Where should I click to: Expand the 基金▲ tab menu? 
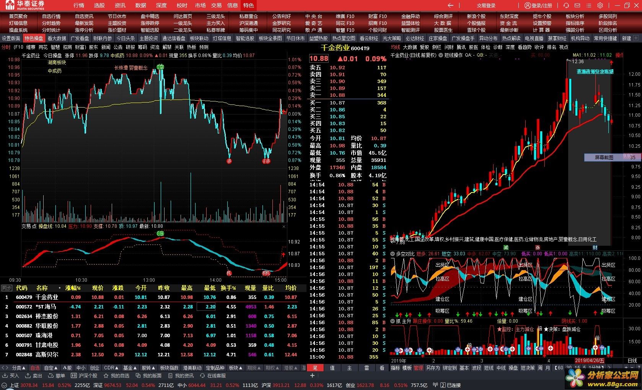130,368
